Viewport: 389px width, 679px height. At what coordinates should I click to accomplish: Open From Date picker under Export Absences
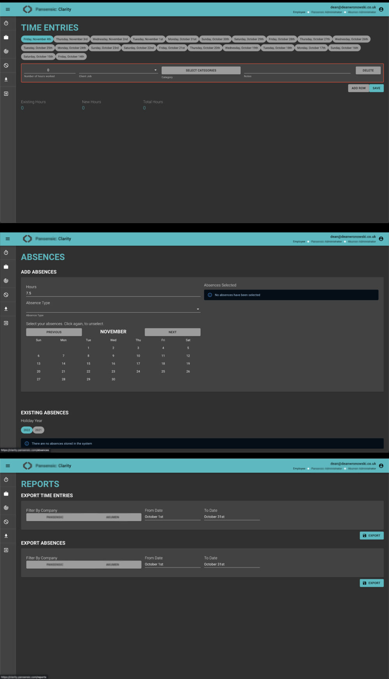click(172, 564)
